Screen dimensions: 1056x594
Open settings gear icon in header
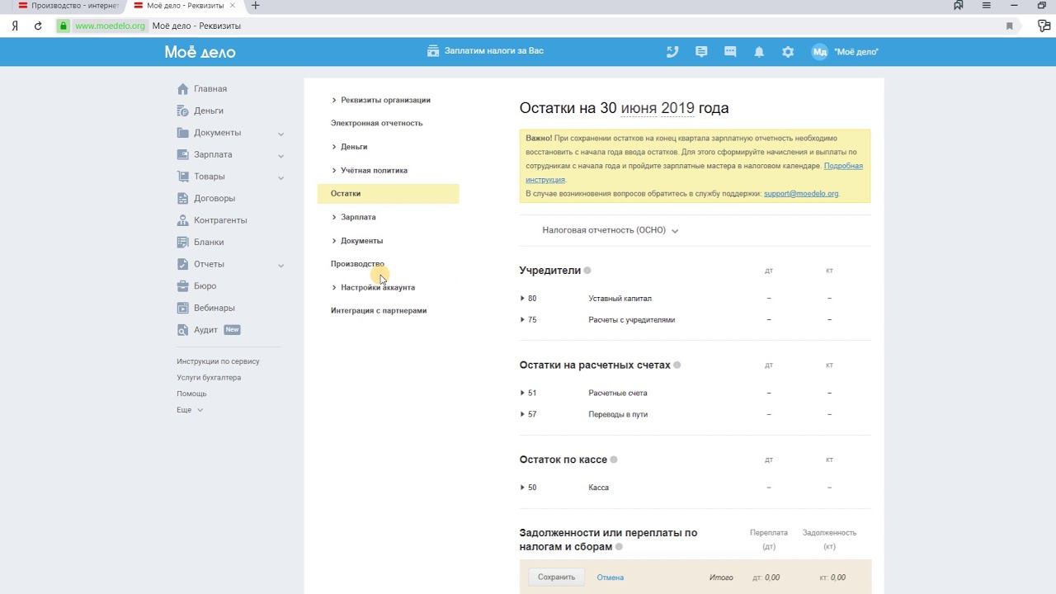[x=788, y=52]
